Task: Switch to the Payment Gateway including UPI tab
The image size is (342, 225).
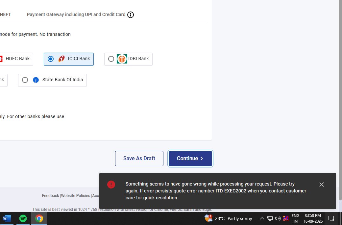Action: point(76,14)
